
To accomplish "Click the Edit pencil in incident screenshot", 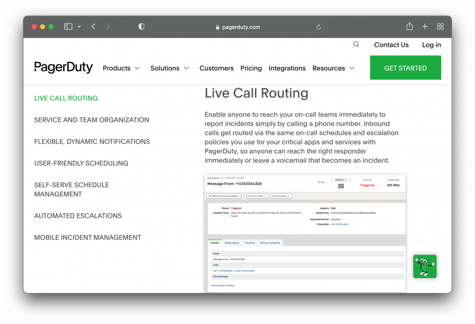I will (321, 182).
